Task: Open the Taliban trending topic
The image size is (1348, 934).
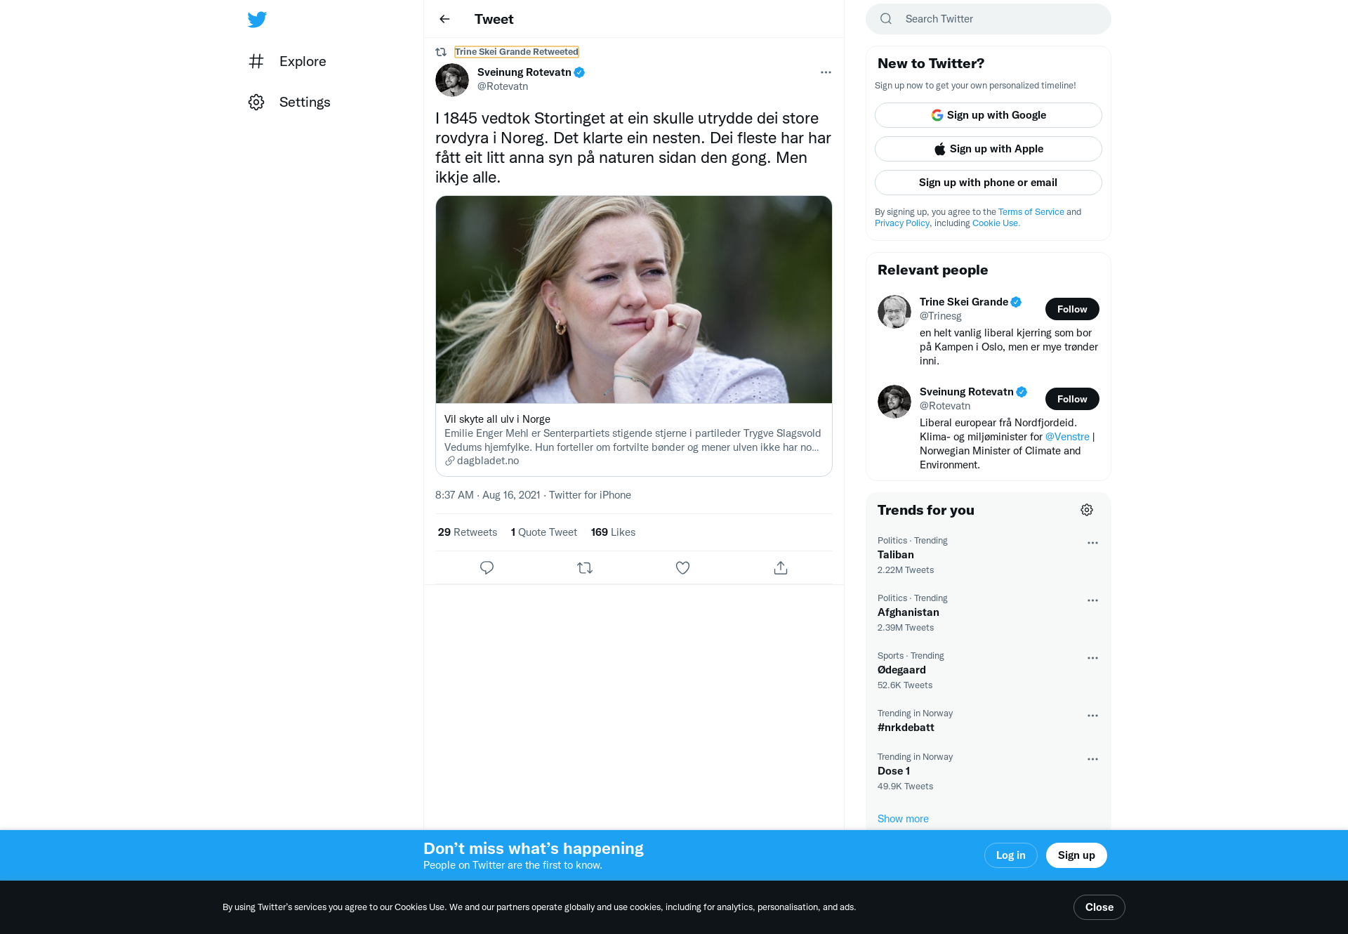Action: pyautogui.click(x=896, y=555)
